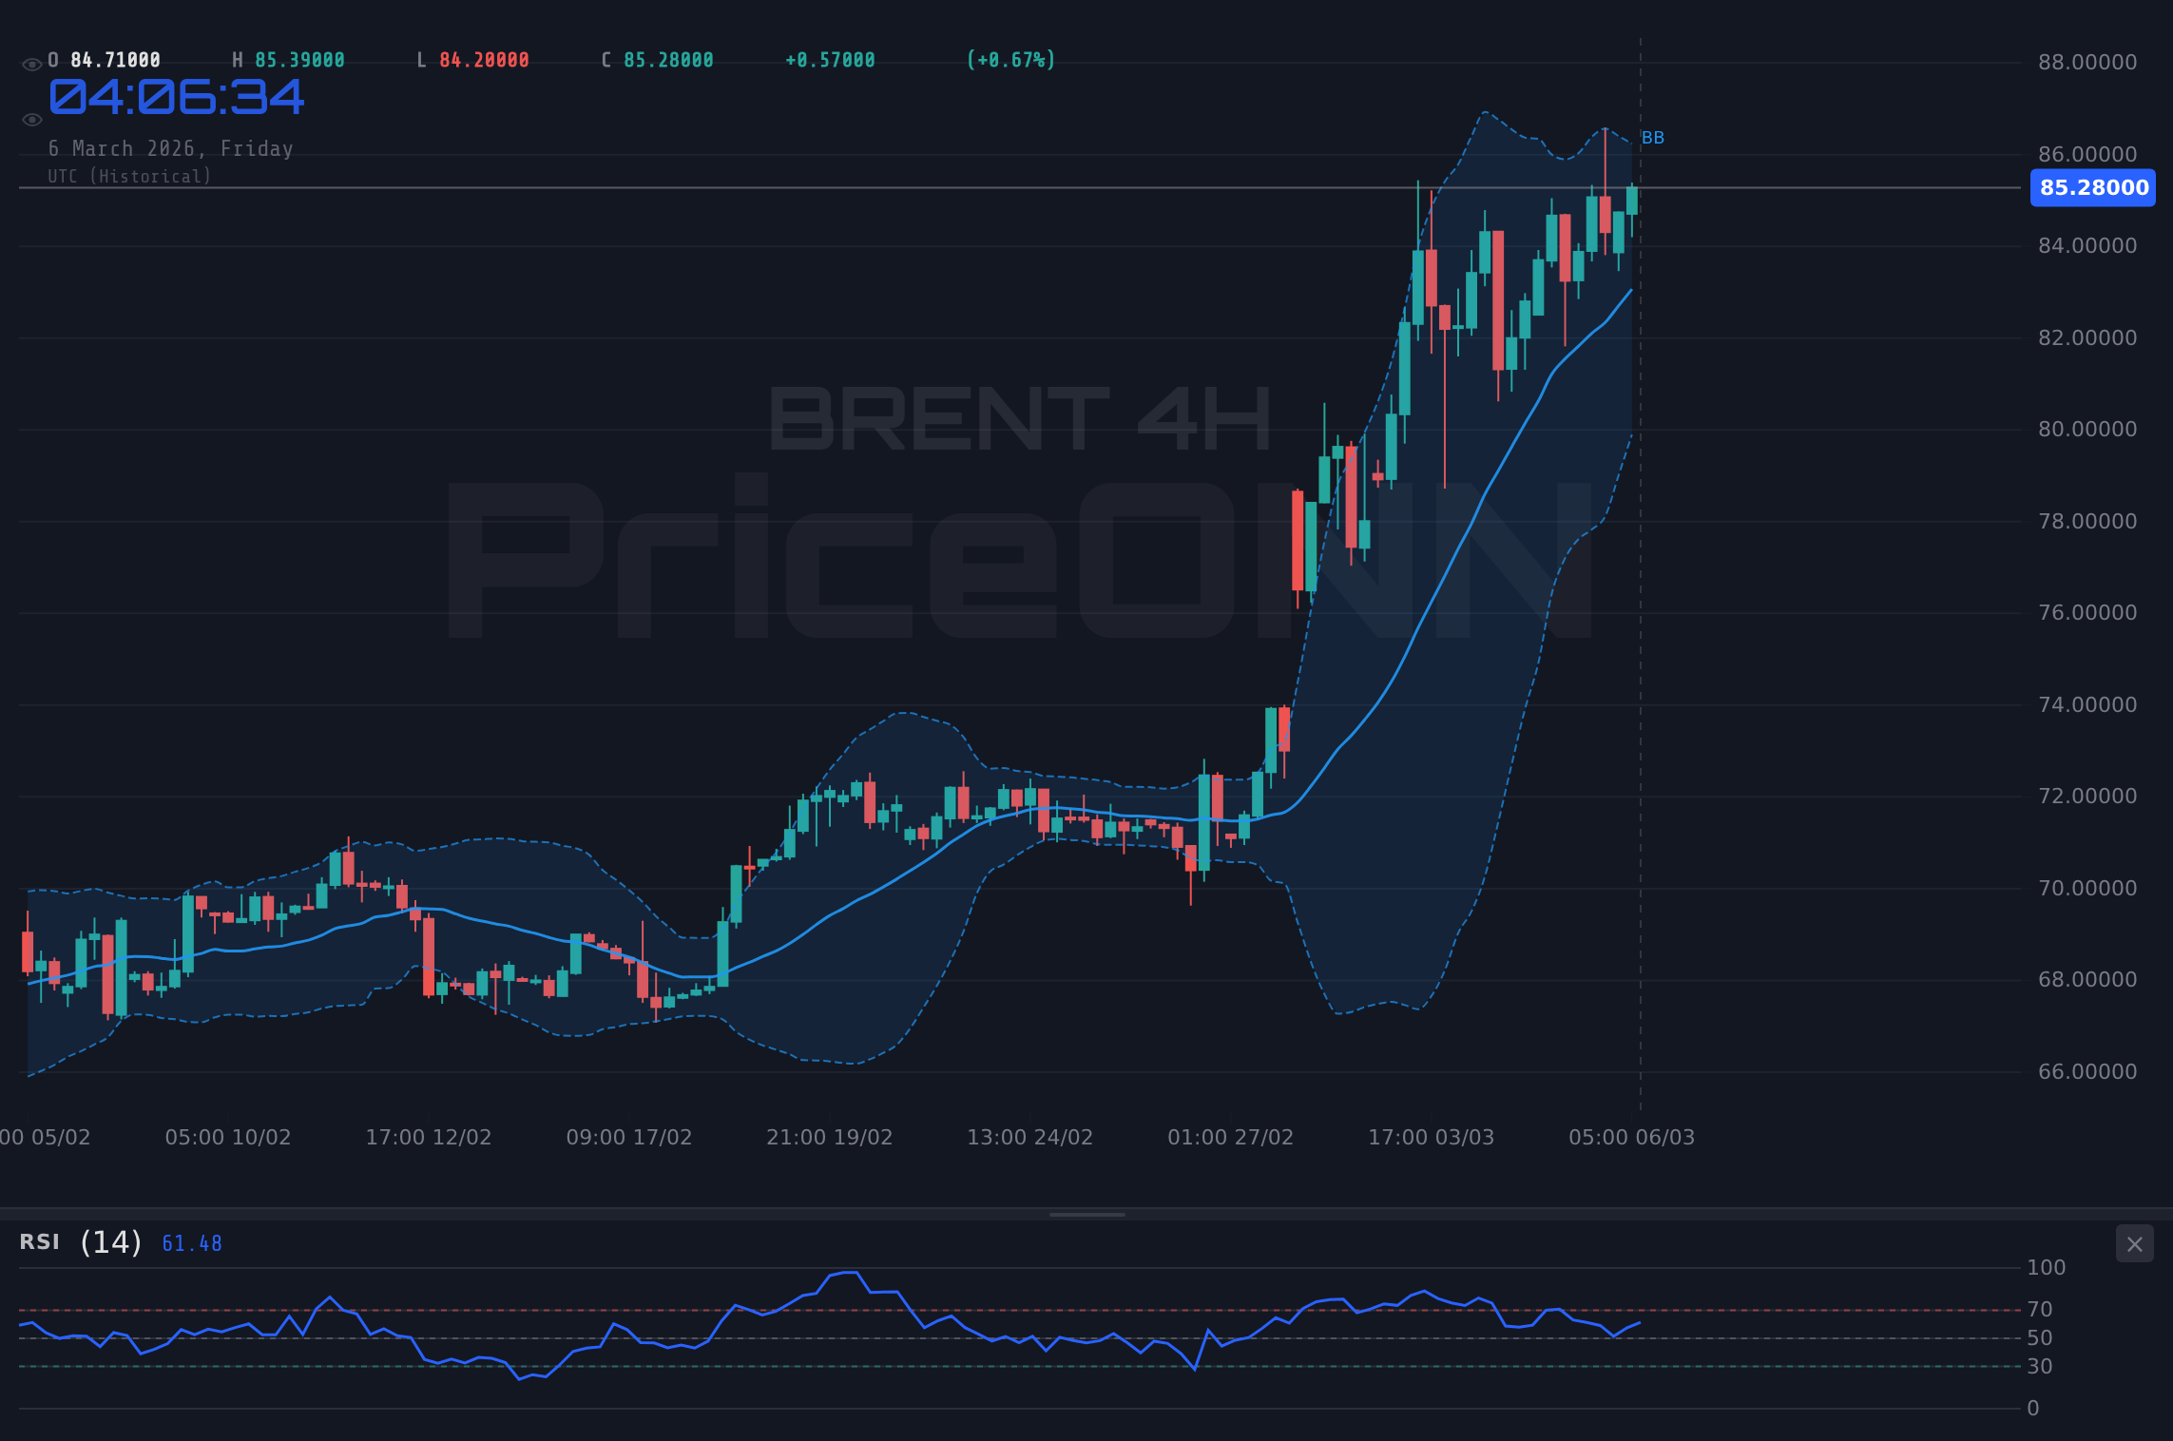Click the RSI scale label 100
Screen dimensions: 2173x1441
[2047, 1268]
